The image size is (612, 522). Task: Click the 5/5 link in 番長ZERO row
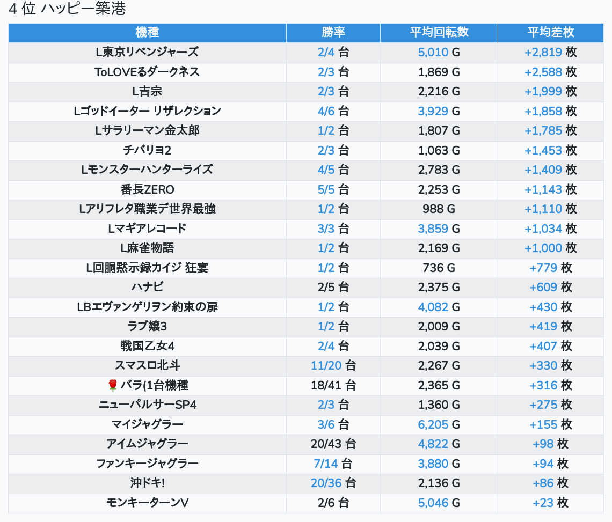point(326,189)
